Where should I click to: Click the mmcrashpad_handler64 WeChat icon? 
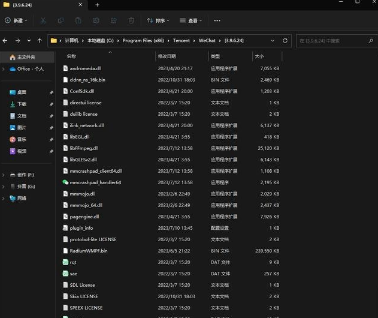pos(65,182)
